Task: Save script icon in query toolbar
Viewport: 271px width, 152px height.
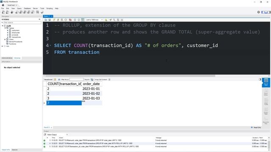Action: point(50,20)
